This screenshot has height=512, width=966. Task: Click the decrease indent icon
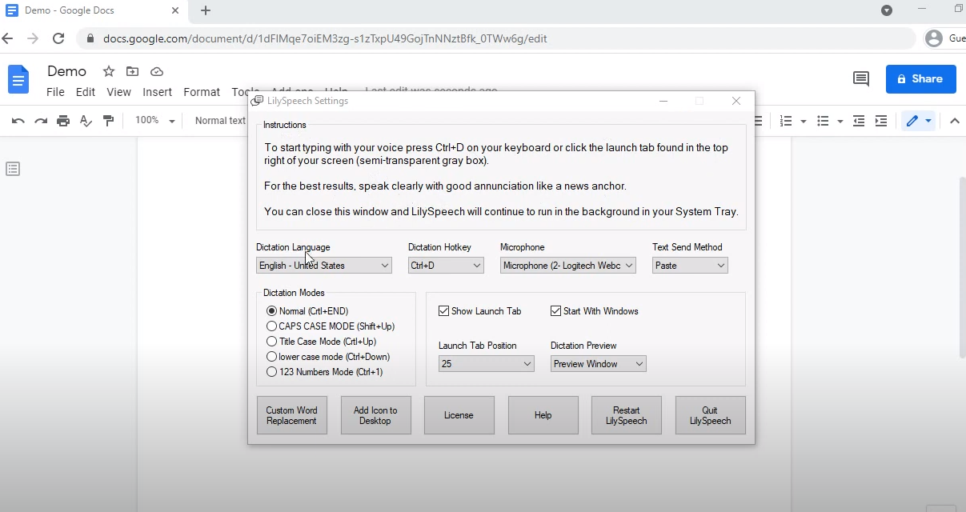pyautogui.click(x=859, y=121)
